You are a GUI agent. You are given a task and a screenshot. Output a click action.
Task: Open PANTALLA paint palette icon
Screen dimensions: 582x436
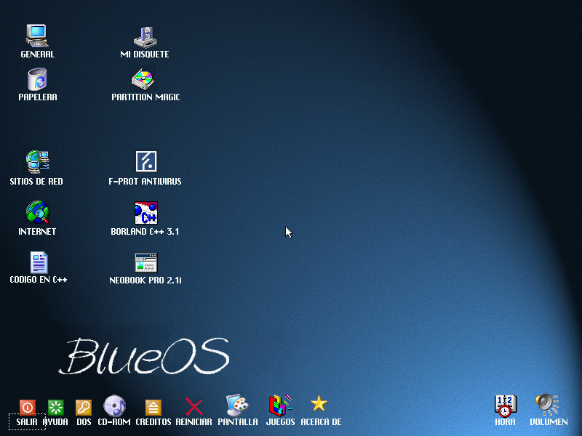238,405
